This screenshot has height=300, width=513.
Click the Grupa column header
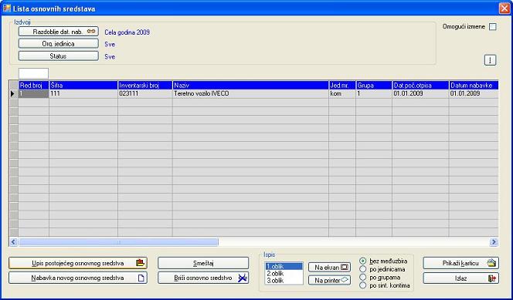374,85
